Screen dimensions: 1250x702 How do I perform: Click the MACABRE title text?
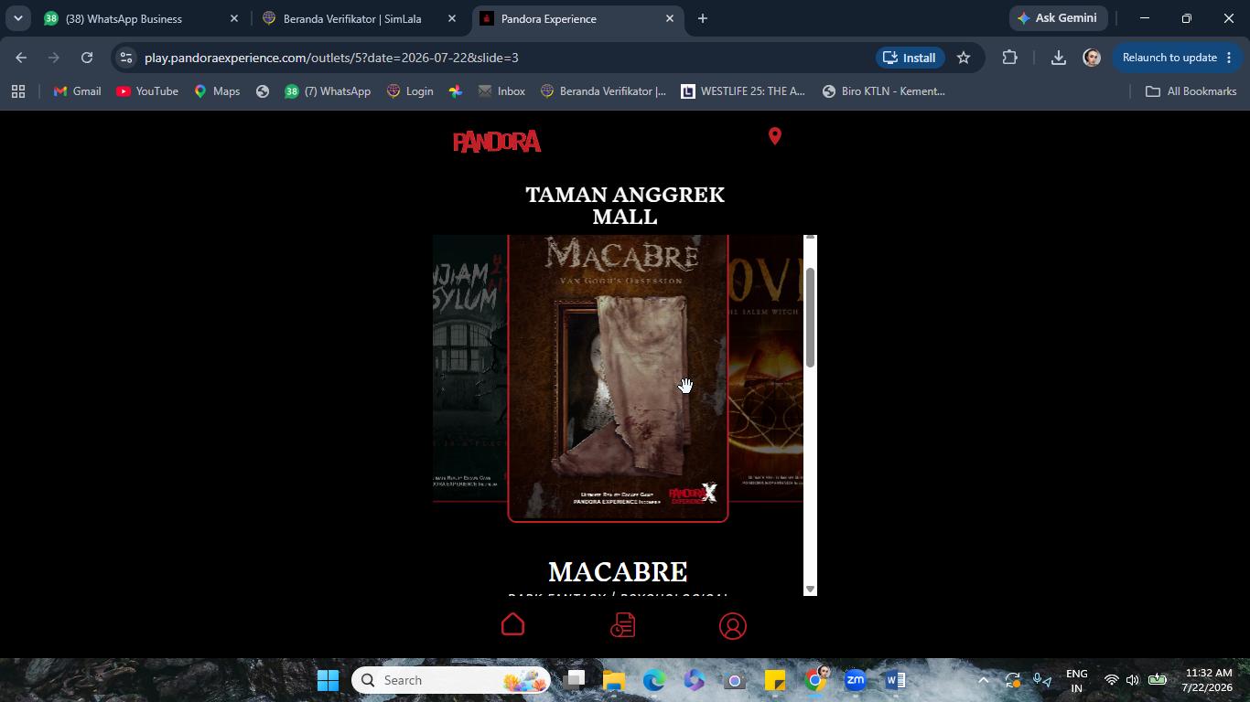pyautogui.click(x=618, y=572)
